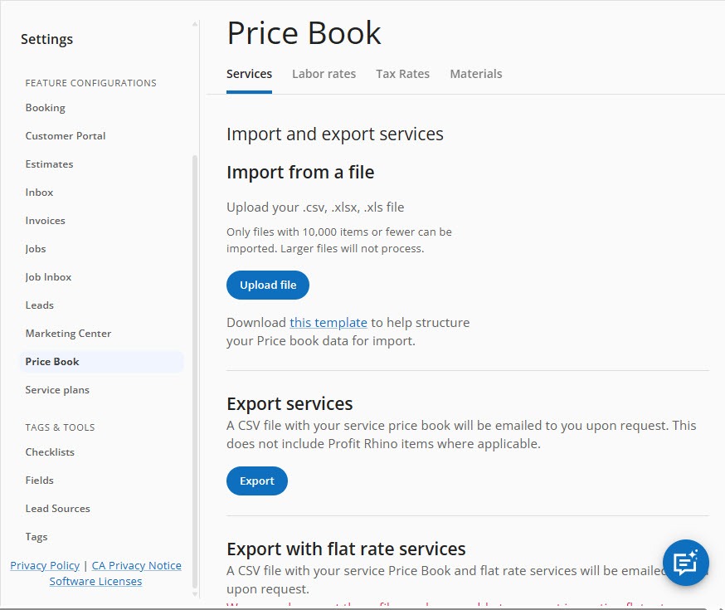
Task: Go to Lead Sources settings
Action: pyautogui.click(x=58, y=509)
